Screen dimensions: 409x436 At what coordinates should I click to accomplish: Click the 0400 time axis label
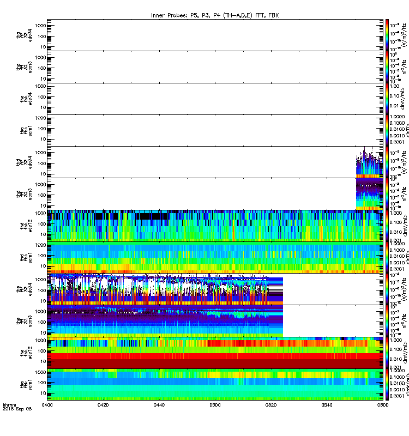(x=47, y=405)
